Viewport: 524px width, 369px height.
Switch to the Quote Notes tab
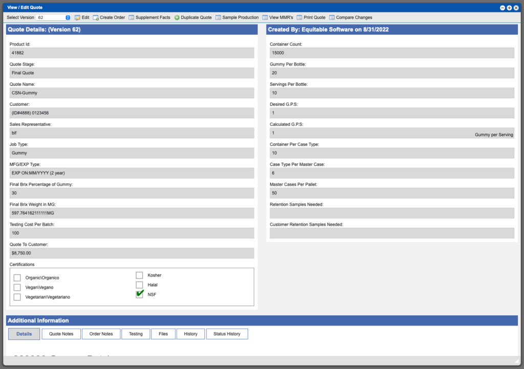[61, 334]
